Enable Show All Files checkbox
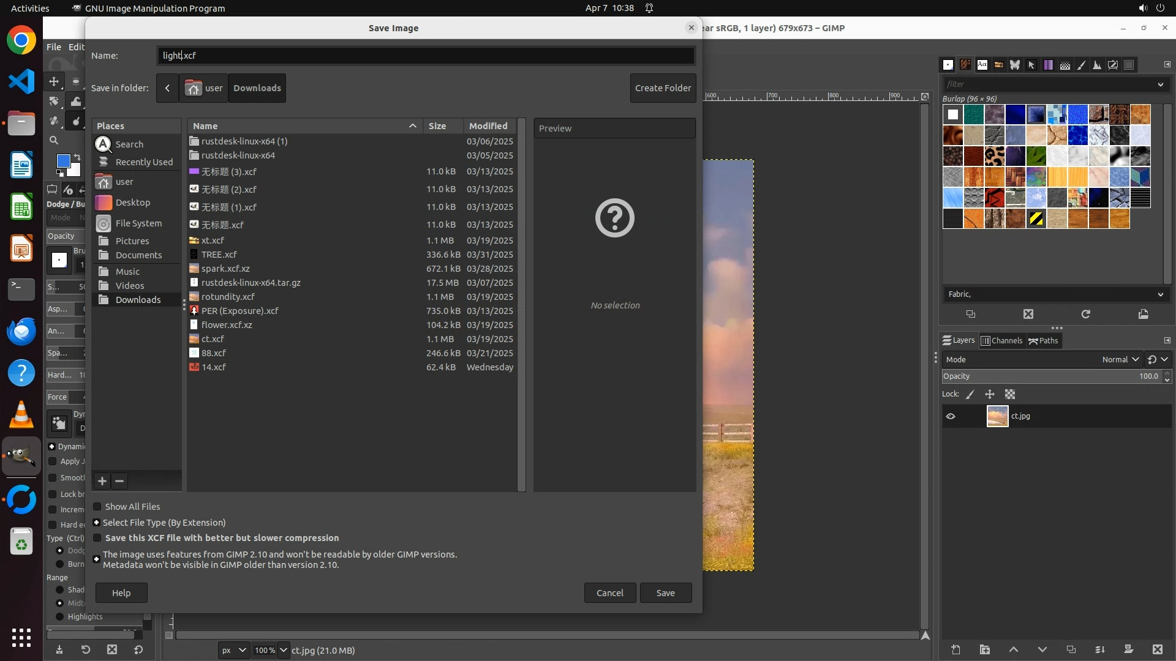1176x661 pixels. (97, 507)
